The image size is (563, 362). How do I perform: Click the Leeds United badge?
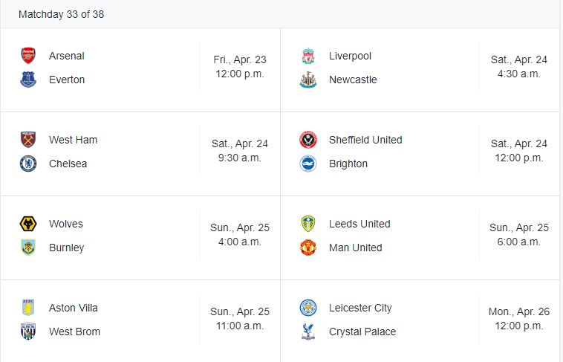pos(308,224)
